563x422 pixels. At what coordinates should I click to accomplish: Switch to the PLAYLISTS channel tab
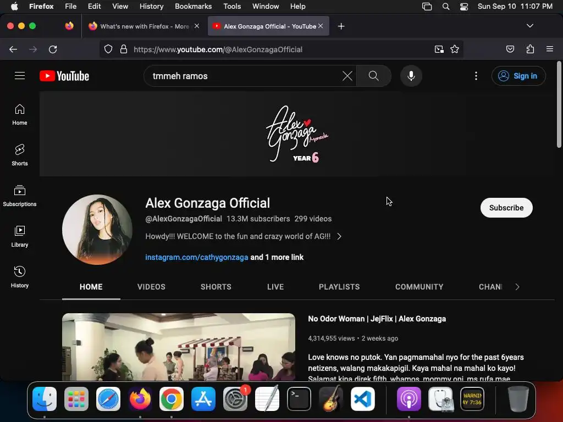tap(339, 287)
